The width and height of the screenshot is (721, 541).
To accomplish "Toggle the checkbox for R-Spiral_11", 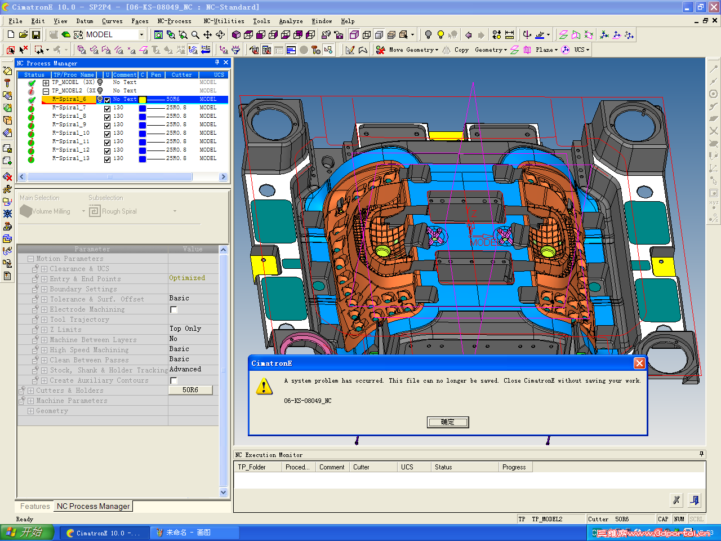I will click(x=107, y=142).
